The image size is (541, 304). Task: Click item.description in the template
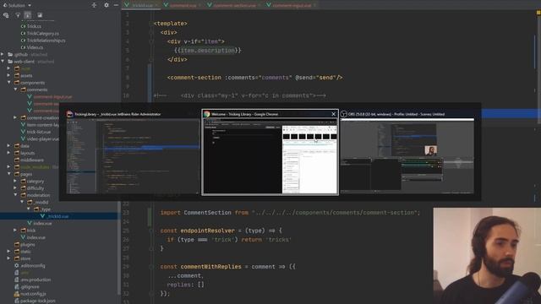point(208,51)
